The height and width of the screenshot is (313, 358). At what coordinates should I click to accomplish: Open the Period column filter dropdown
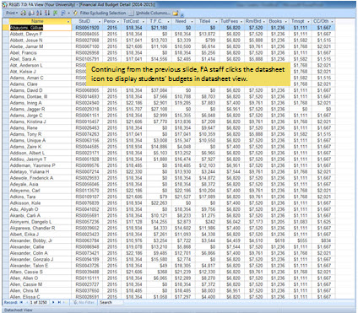pos(118,22)
